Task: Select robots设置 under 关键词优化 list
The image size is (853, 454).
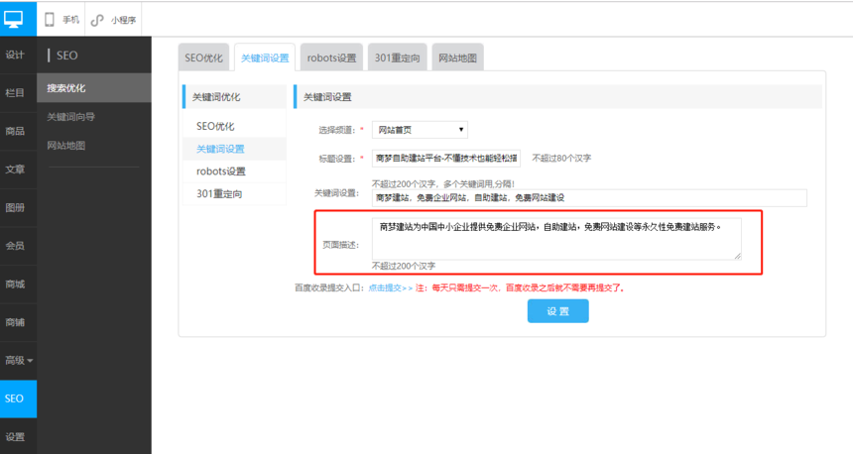Action: (x=234, y=171)
